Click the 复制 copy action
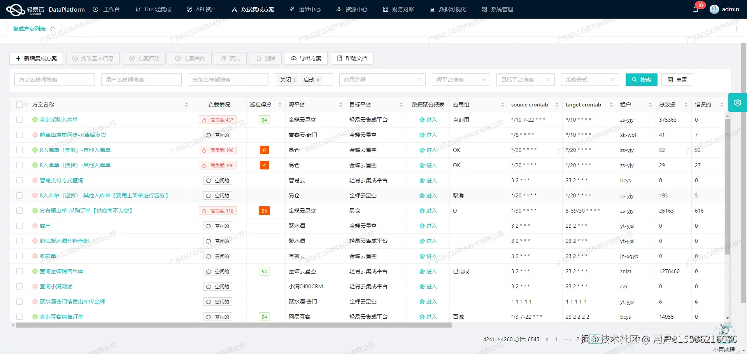 (230, 58)
